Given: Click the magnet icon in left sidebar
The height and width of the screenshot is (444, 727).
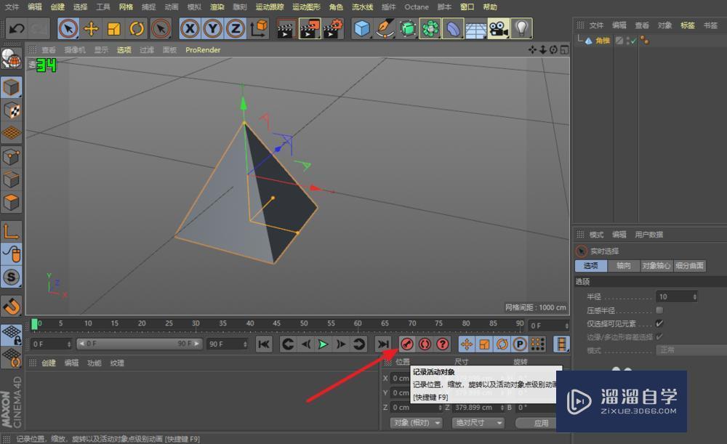Looking at the screenshot, I should coord(12,305).
